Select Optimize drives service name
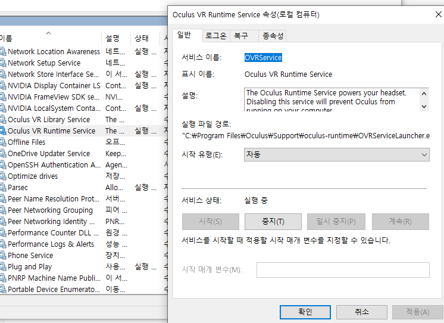Image resolution: width=444 pixels, height=323 pixels. (x=33, y=176)
